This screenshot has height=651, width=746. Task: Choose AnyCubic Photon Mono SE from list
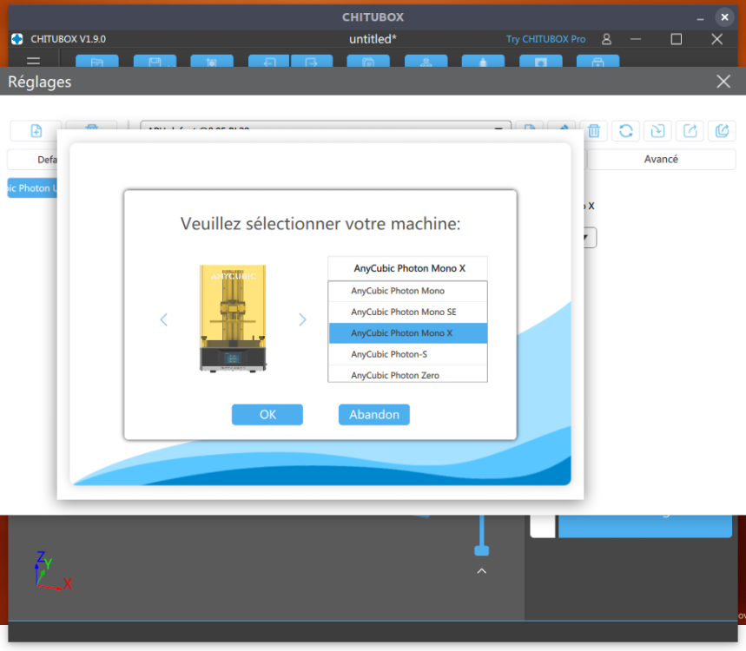407,312
